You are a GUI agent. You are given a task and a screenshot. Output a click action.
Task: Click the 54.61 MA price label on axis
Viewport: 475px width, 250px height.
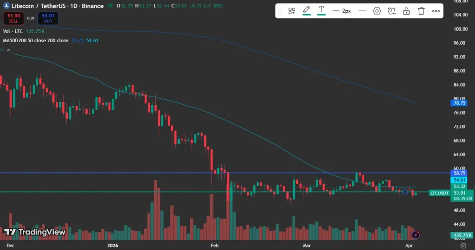459,180
